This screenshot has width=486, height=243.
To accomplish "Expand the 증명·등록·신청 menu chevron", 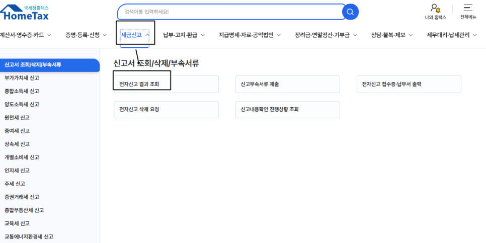I will [105, 35].
